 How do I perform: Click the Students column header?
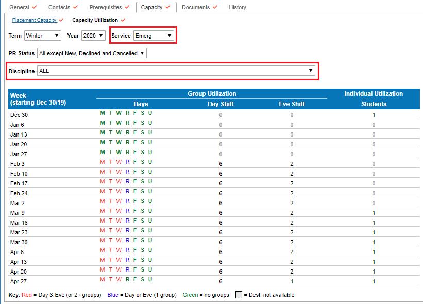(x=374, y=104)
